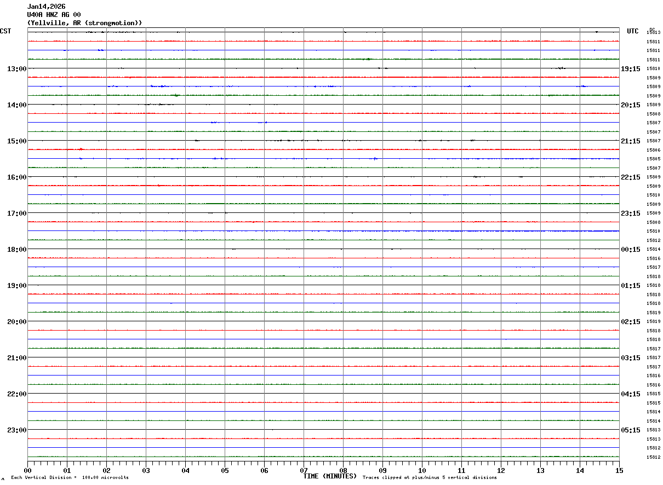
Task: Select minute tick label 03 on the bottom axis
Action: pyautogui.click(x=146, y=470)
